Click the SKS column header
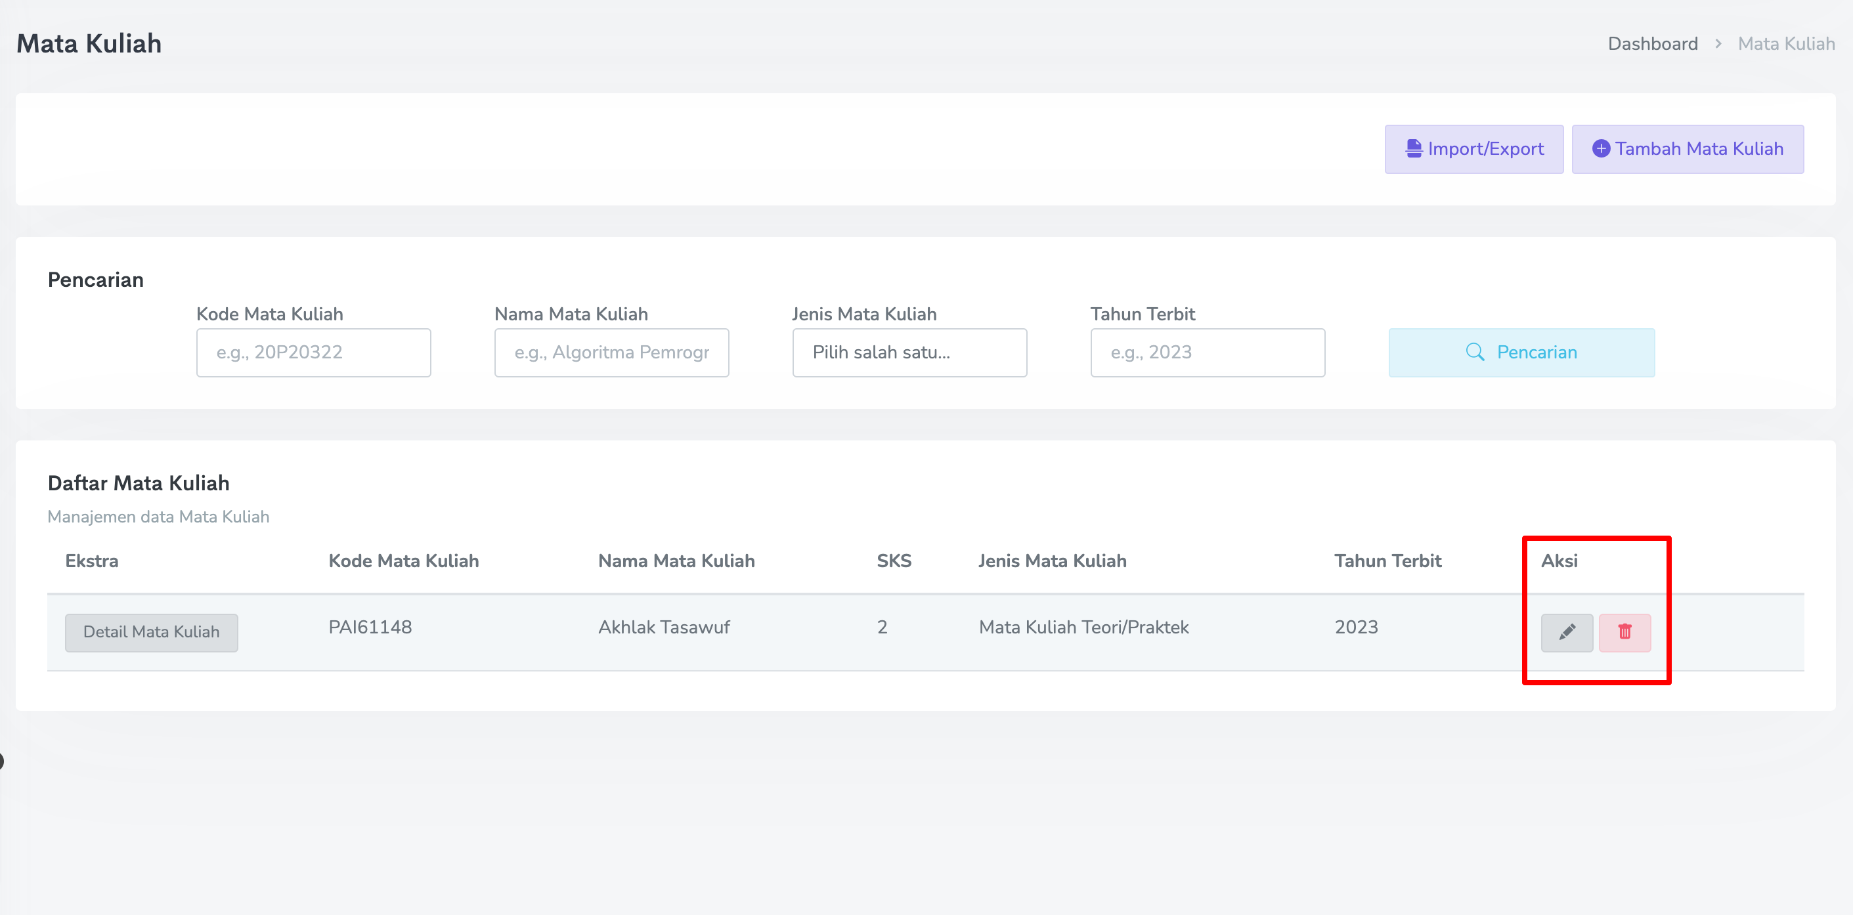 click(894, 561)
